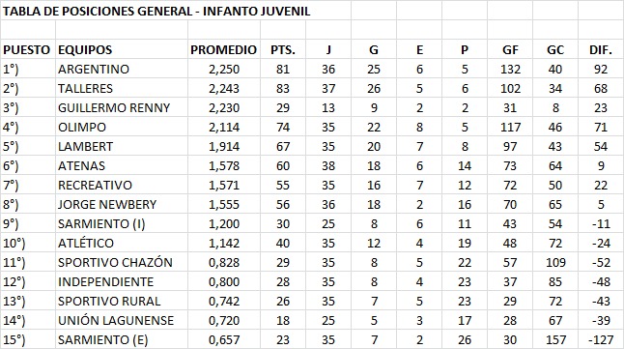Viewport: 624px width, 349px height.
Task: Click SARMIENTO (I) difference cell -11
Action: point(601,223)
